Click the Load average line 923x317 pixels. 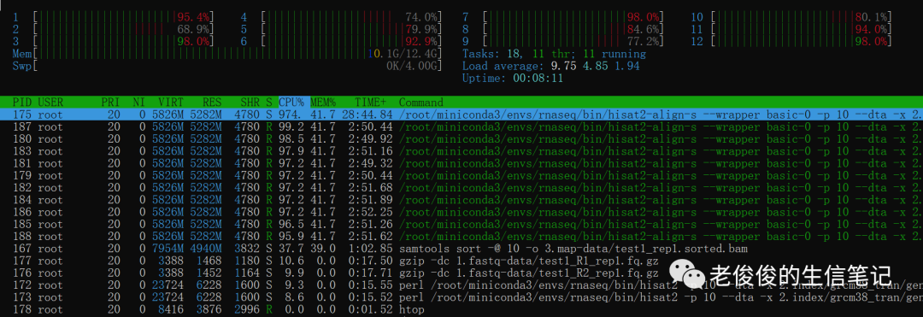coord(551,65)
